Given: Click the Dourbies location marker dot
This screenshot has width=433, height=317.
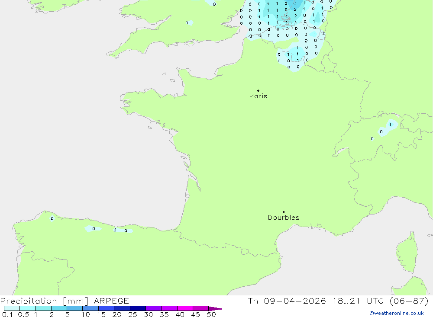Looking at the screenshot, I should coord(284,212).
